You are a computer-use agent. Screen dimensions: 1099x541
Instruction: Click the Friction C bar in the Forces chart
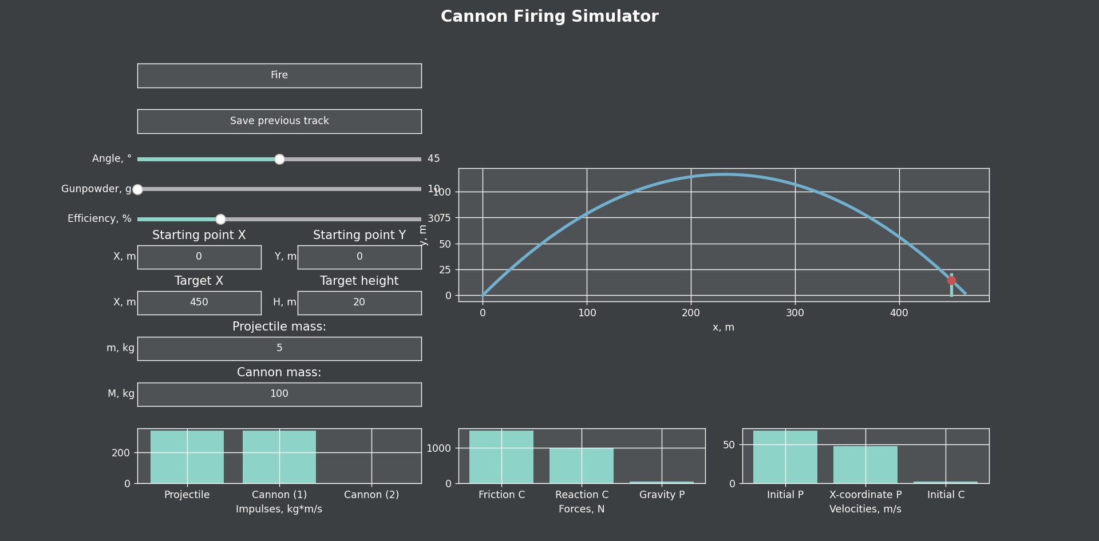coord(501,458)
